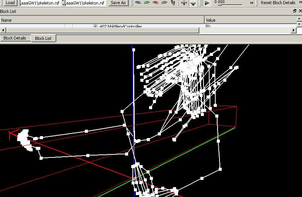This screenshot has width=302, height=197.
Task: Click the horizontal scrollbar thumb
Action: (x=103, y=30)
